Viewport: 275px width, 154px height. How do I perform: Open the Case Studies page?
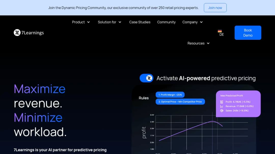click(x=140, y=22)
